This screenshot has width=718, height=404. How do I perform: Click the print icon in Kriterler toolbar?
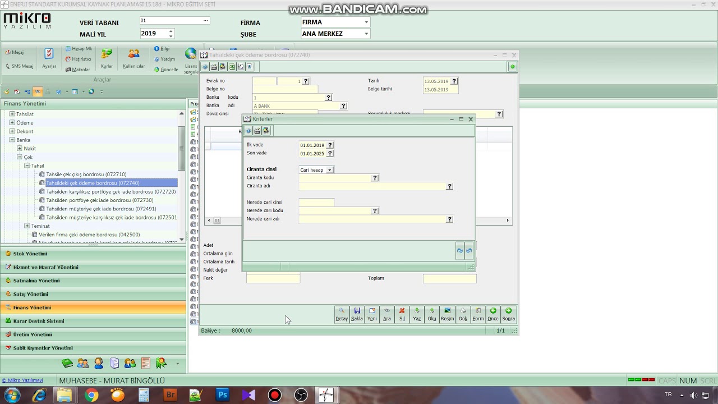257,131
